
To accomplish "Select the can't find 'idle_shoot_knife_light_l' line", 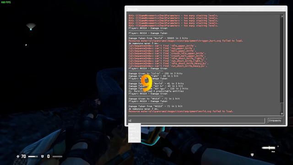I will 168,58.
